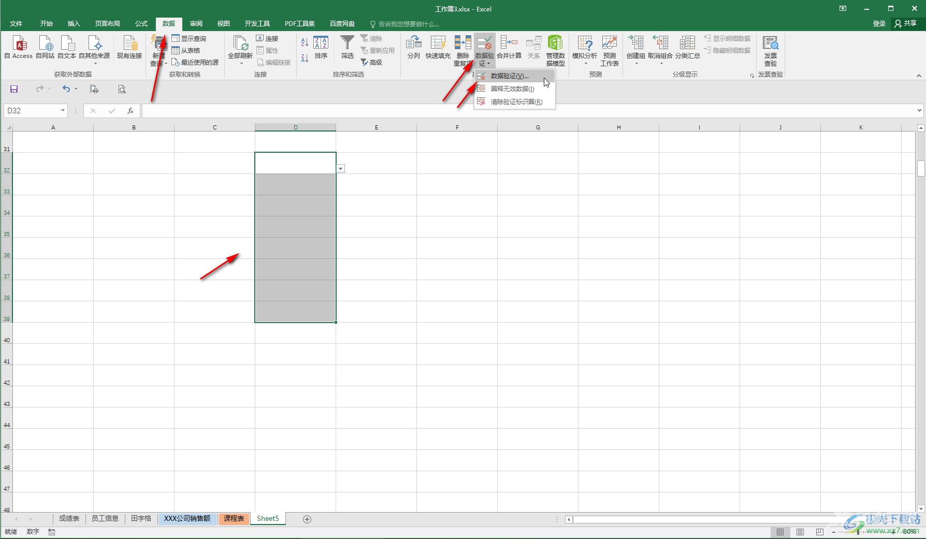Click the vertical scrollbar thumb
The width and height of the screenshot is (926, 539).
(920, 169)
